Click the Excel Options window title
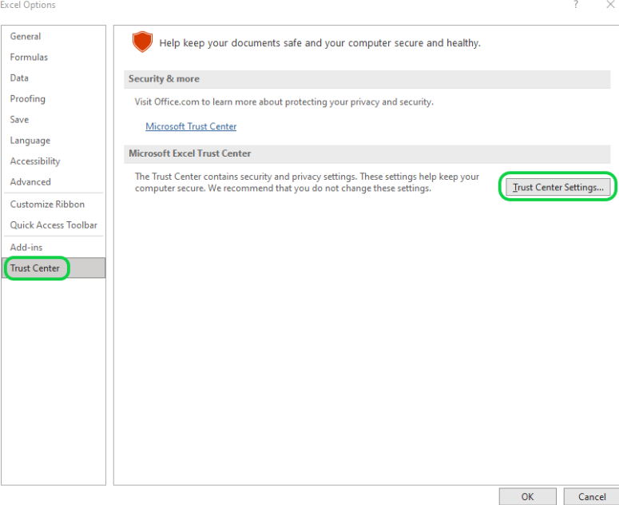The height and width of the screenshot is (505, 619). point(28,5)
